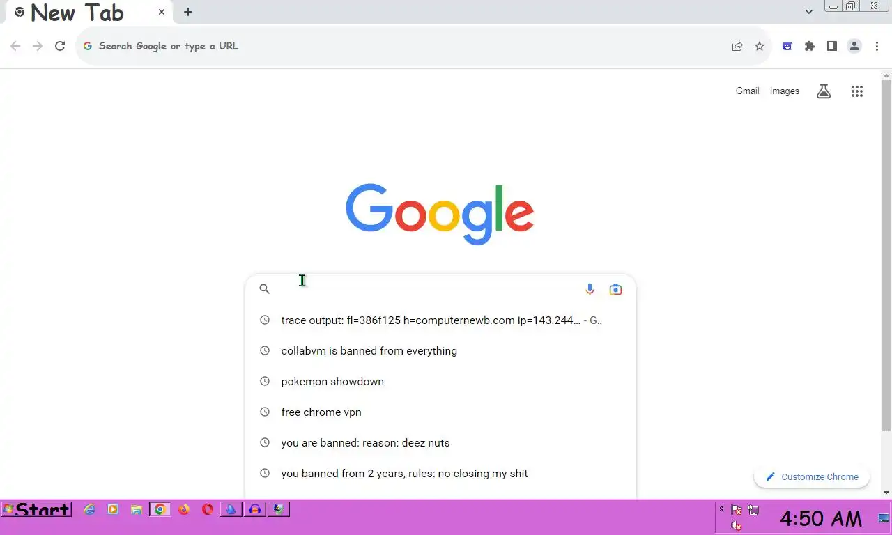The width and height of the screenshot is (892, 535).
Task: Open the network status tray icon
Action: pos(753,511)
